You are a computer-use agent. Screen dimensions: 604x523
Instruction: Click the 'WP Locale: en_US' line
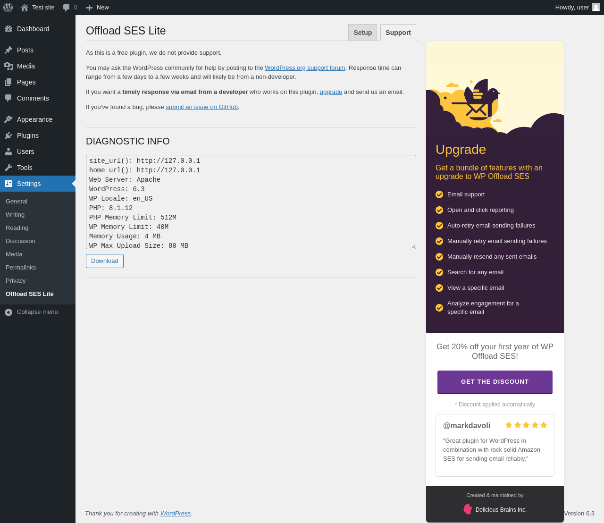121,199
